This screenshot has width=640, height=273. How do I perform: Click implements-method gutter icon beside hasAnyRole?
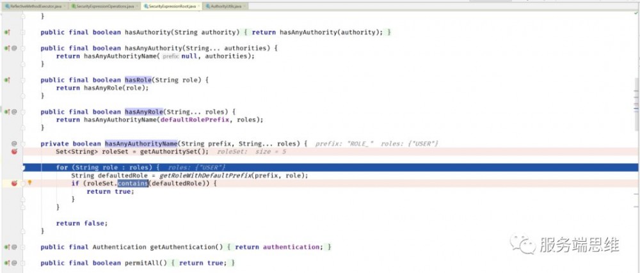(x=6, y=112)
